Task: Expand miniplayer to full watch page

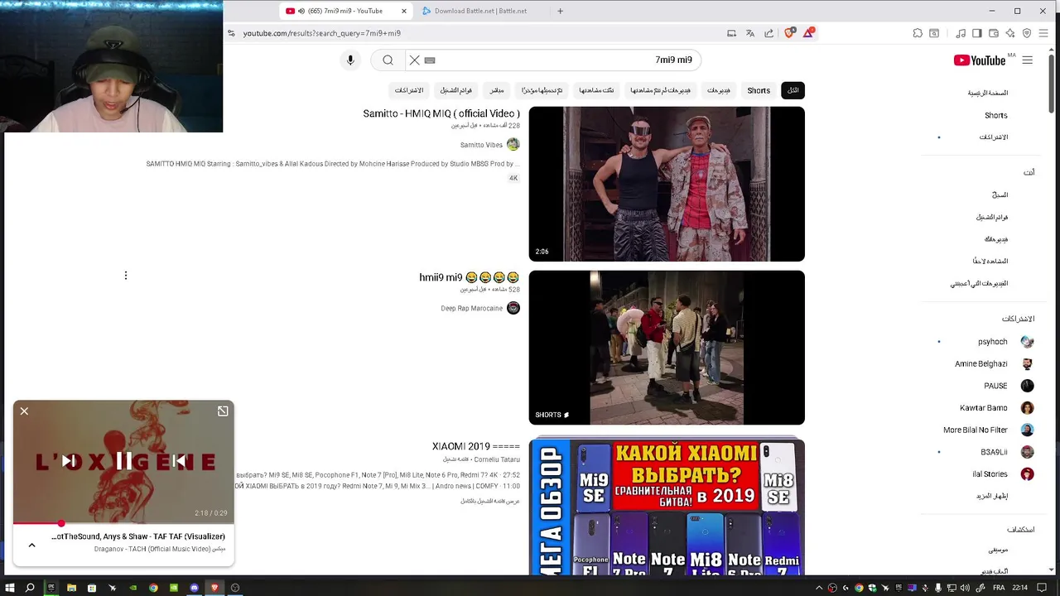Action: click(x=223, y=411)
